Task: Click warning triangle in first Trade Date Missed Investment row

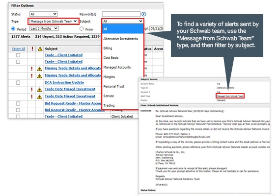Action: (39, 90)
